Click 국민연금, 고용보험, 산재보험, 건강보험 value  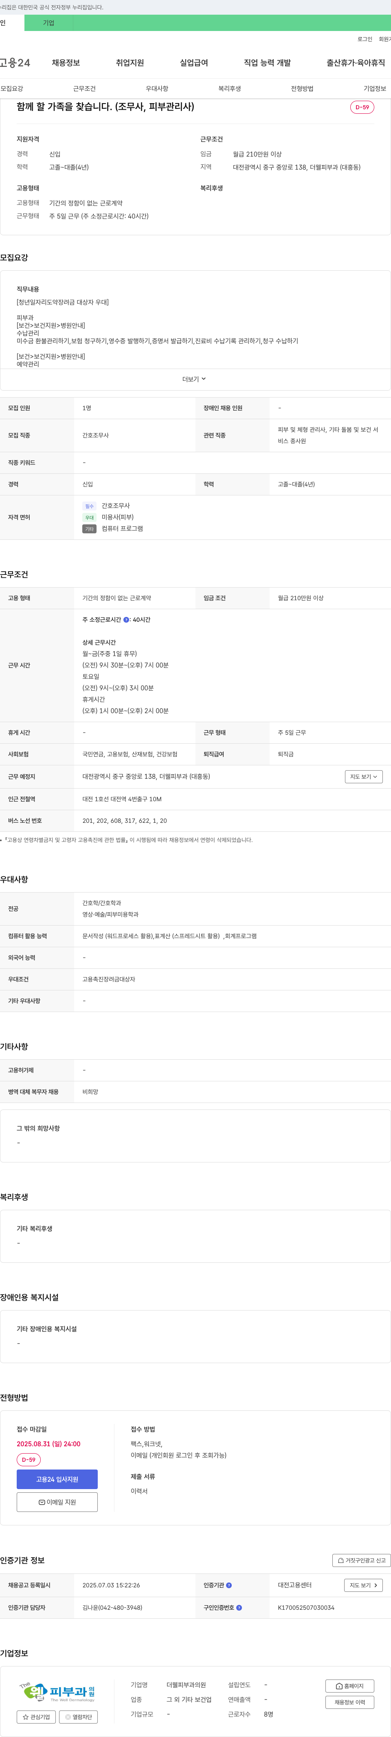click(x=130, y=754)
